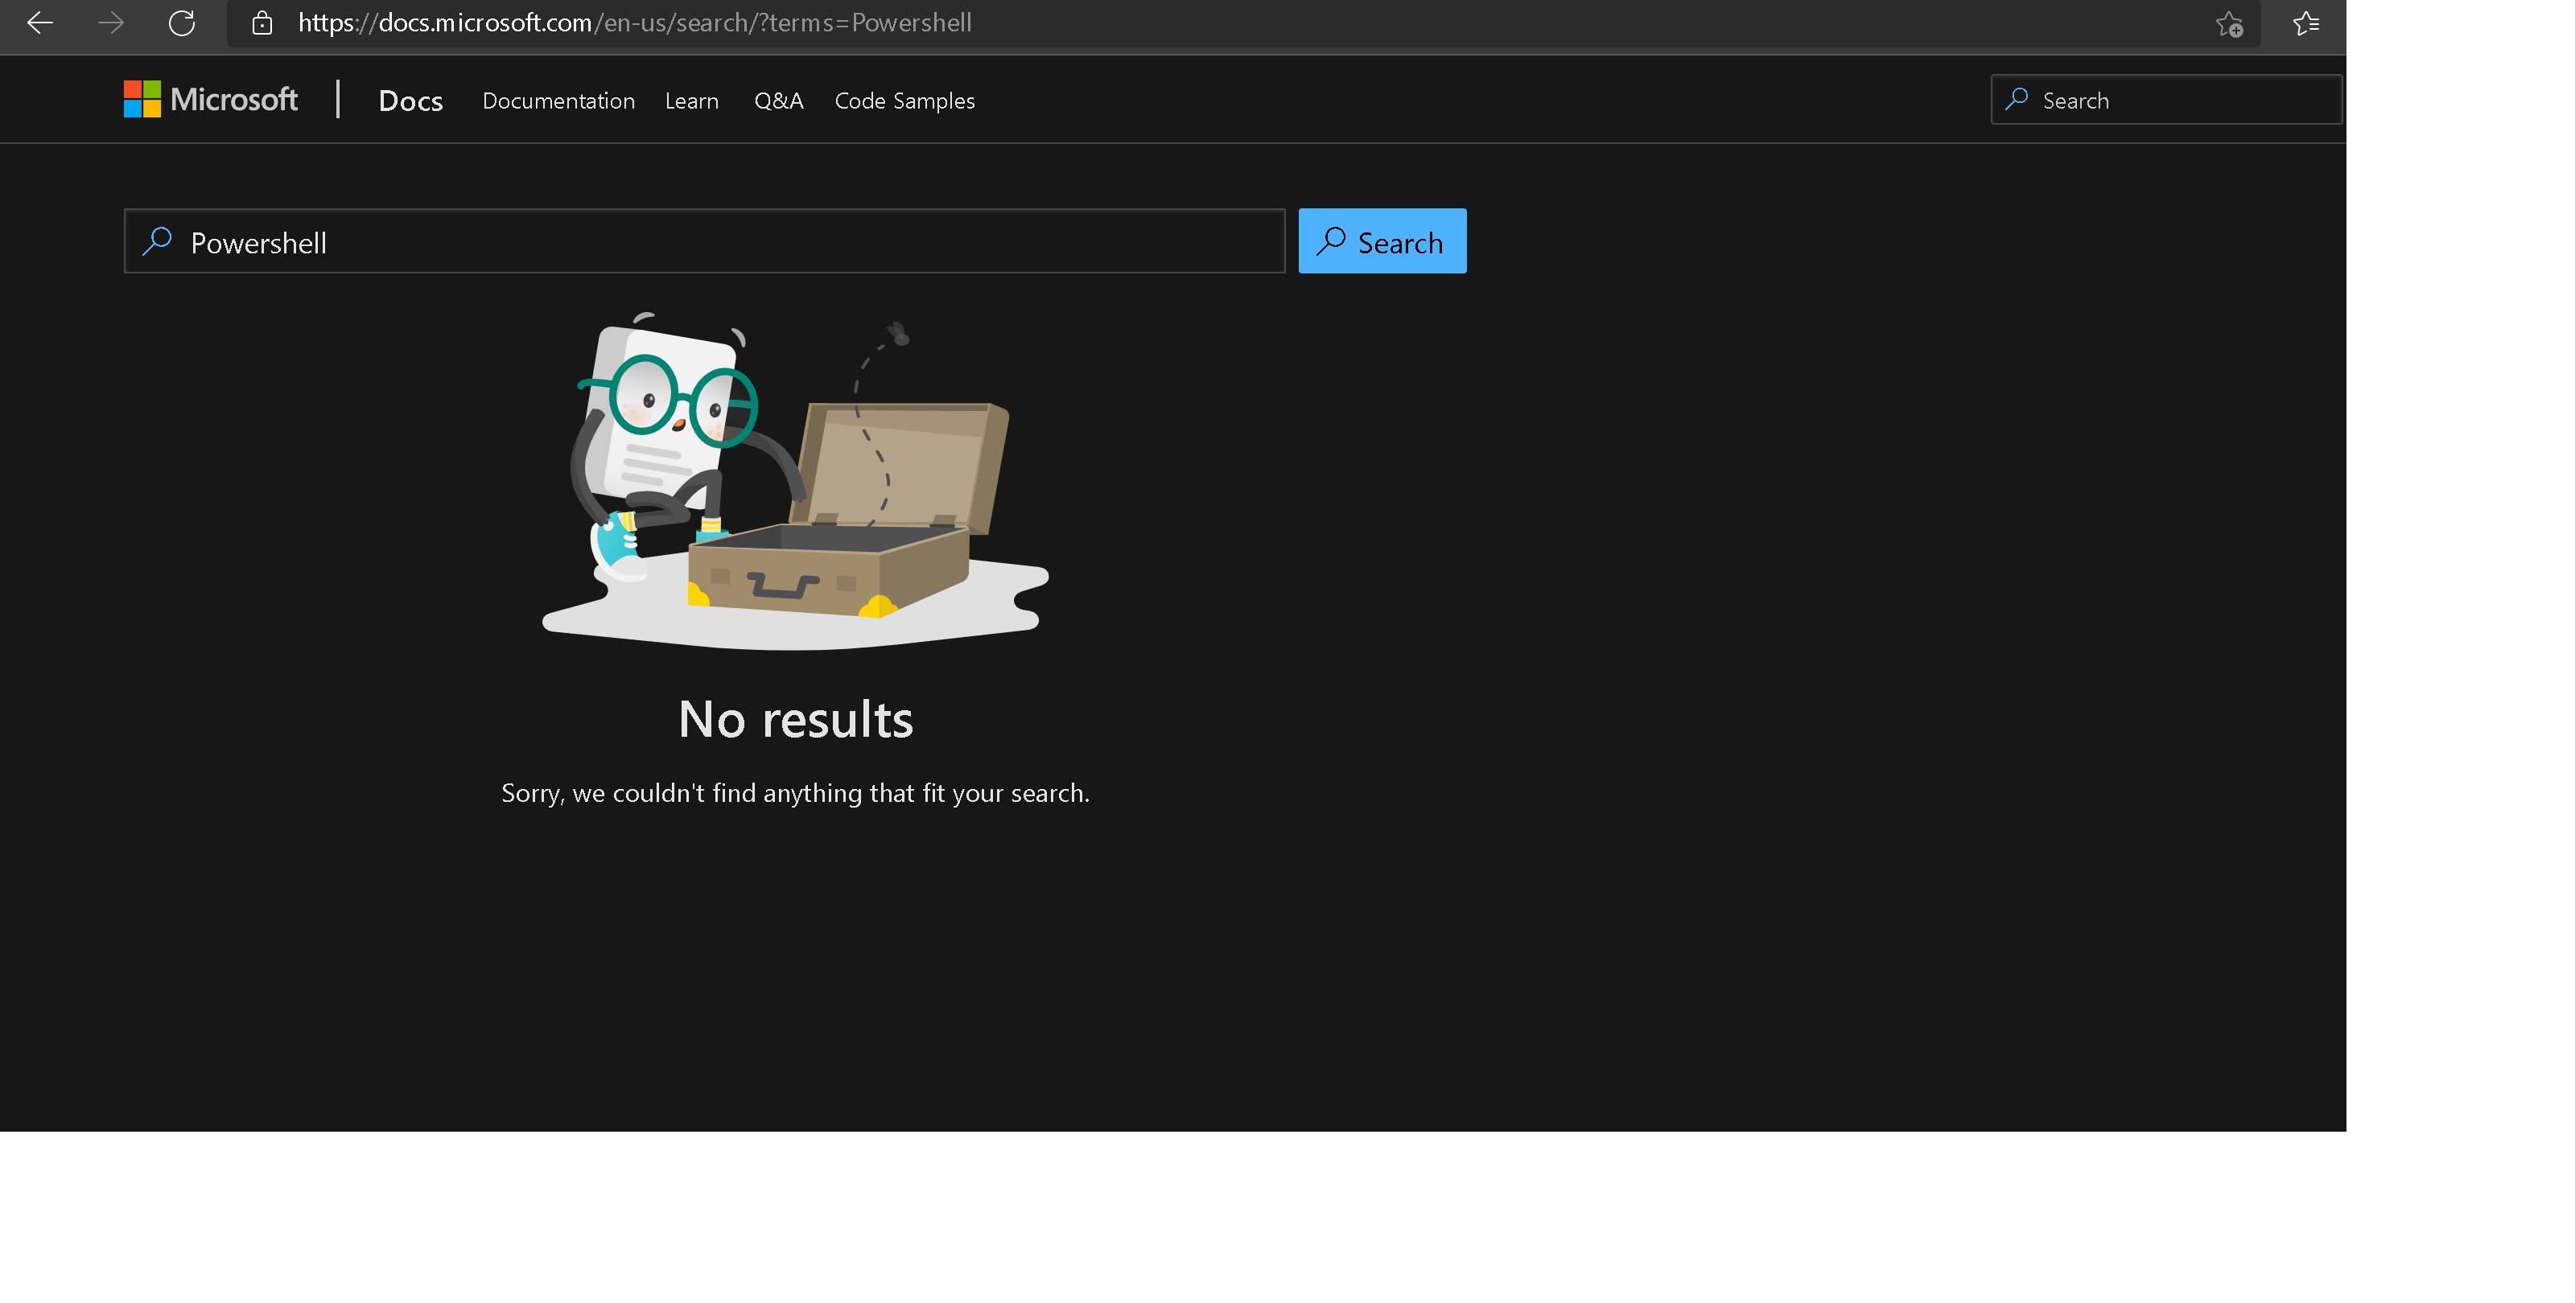
Task: Click the lock icon in the address bar
Action: [262, 23]
